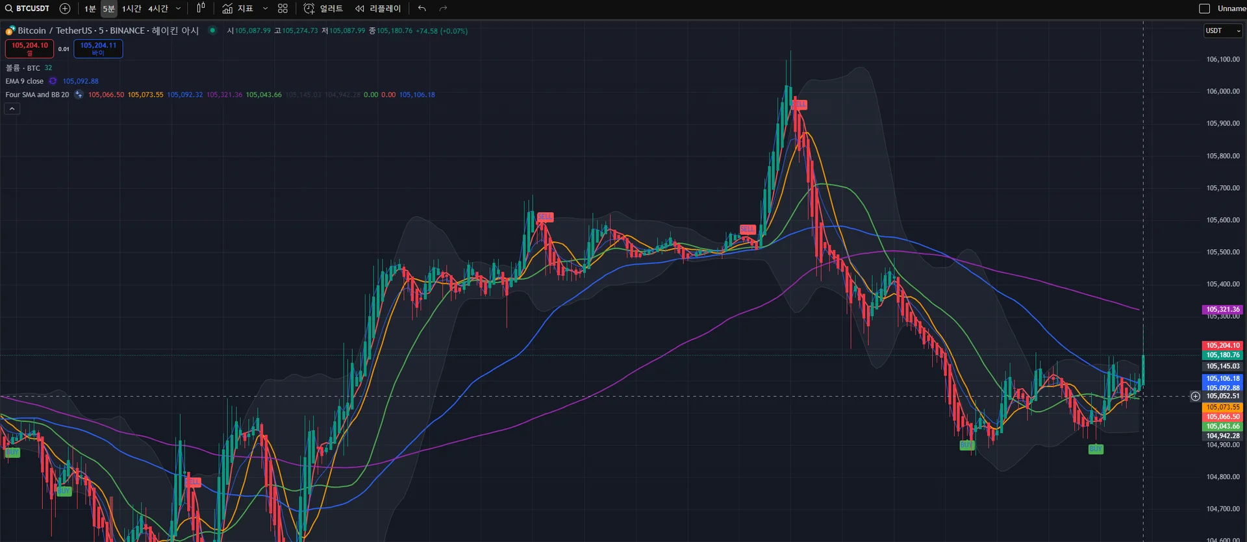
Task: Create an alert with the 얼러트 button
Action: (323, 8)
